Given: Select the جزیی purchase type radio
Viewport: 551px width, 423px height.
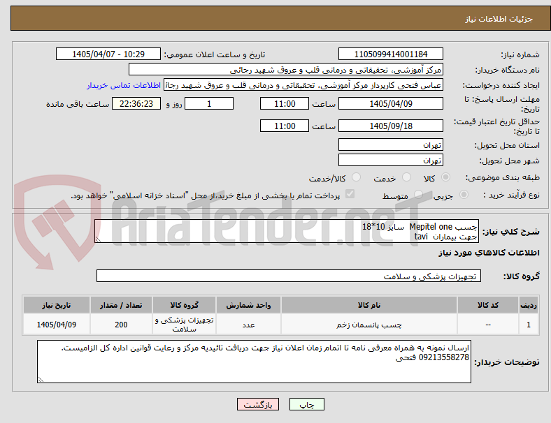Looking at the screenshot, I should pyautogui.click(x=464, y=195).
